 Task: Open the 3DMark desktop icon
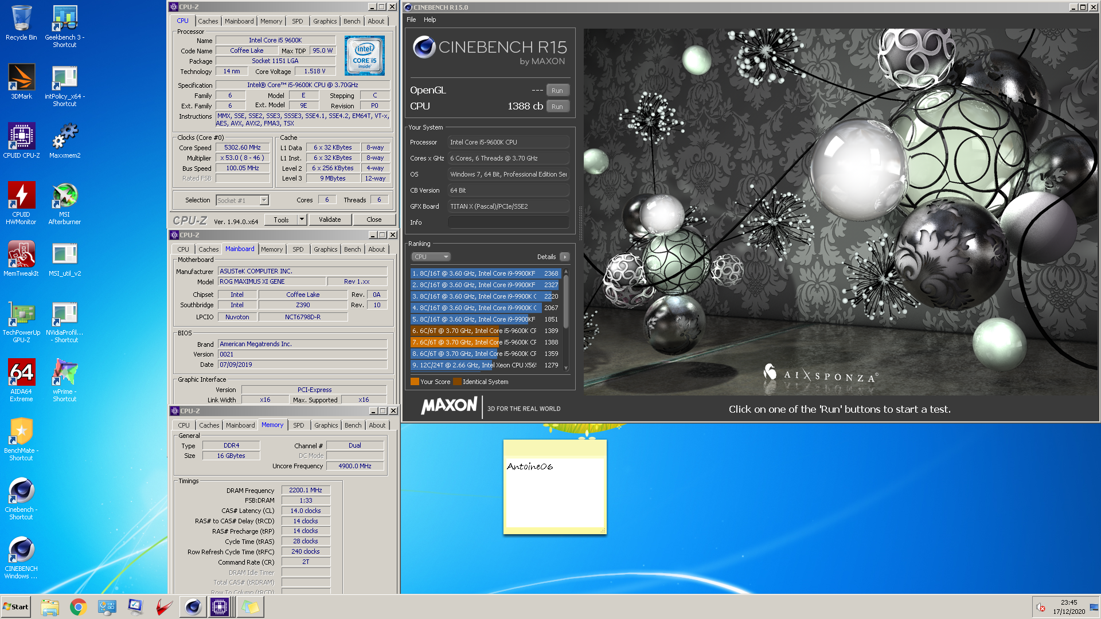21,81
